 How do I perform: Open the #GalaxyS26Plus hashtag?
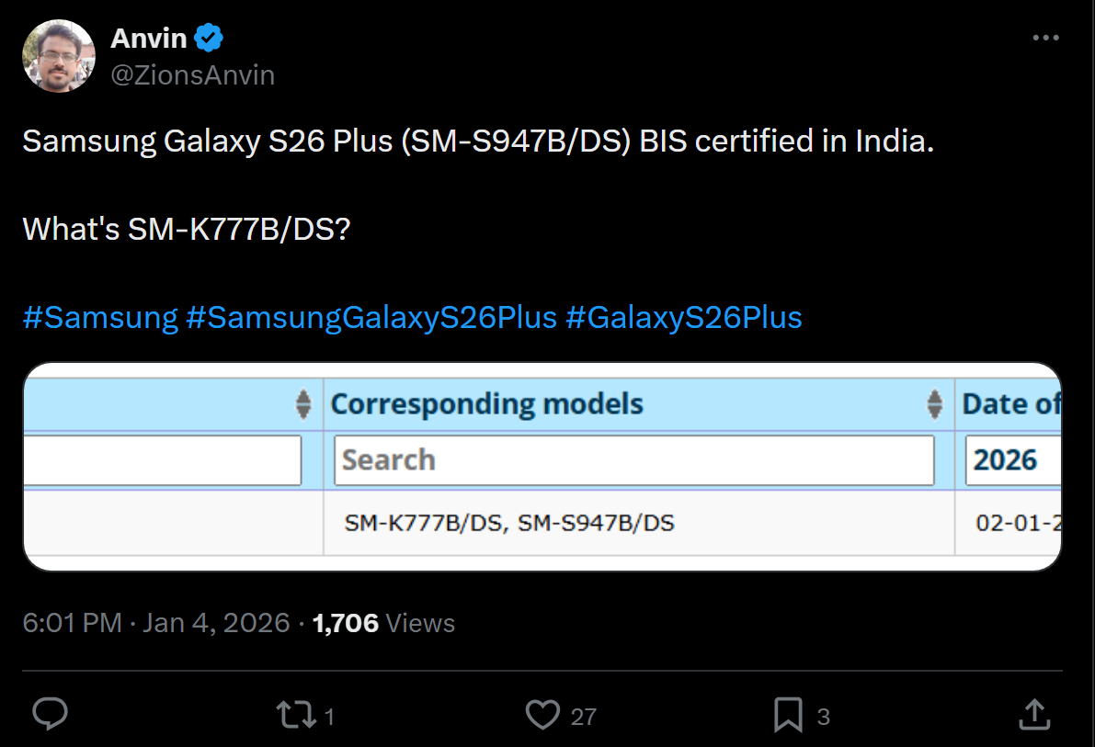pyautogui.click(x=684, y=317)
